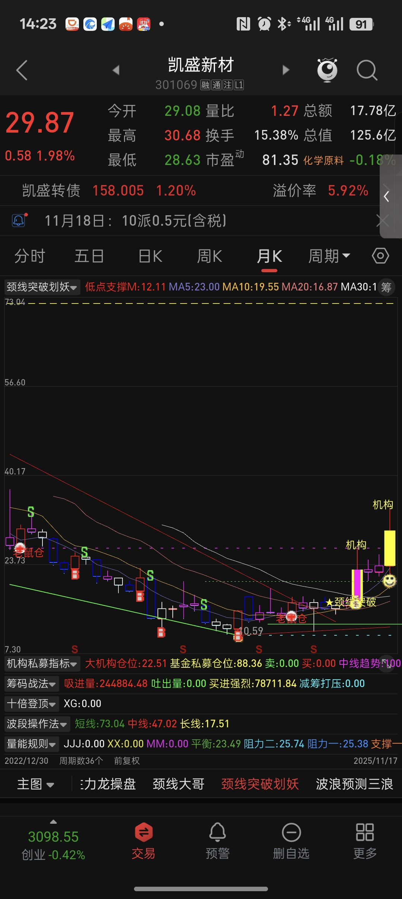Tap the 机构 label above latest candle

(383, 505)
